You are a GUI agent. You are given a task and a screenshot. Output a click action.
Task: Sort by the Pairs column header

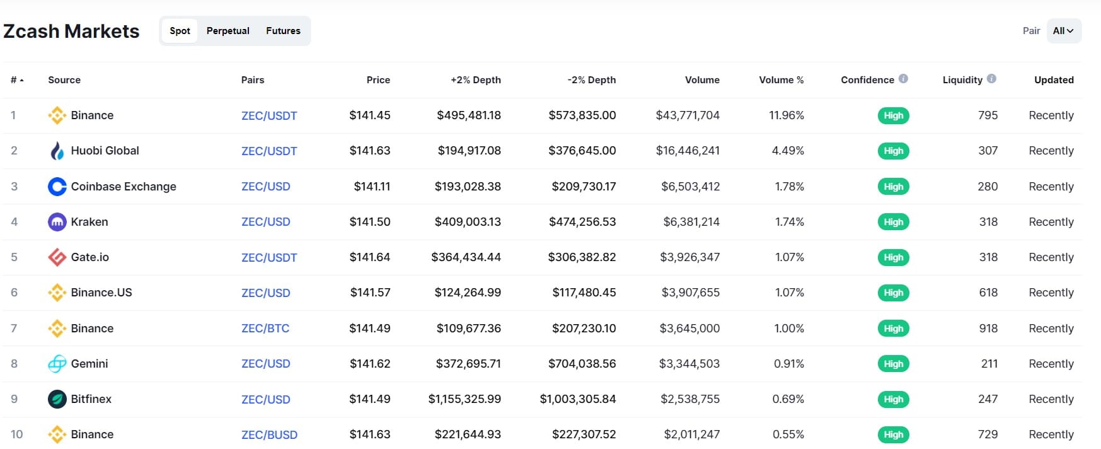[253, 80]
